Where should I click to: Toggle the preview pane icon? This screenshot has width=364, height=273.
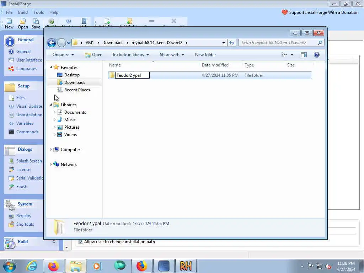point(304,55)
